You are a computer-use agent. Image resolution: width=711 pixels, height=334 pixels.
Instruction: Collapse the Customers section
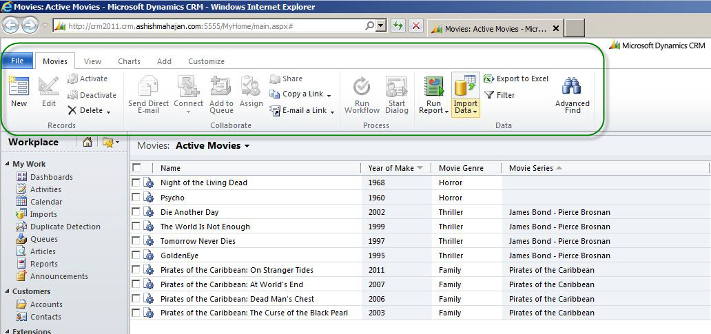pos(7,291)
